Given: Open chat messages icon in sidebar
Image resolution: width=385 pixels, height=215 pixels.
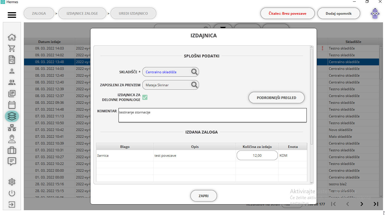Looking at the screenshot, I should point(12,162).
